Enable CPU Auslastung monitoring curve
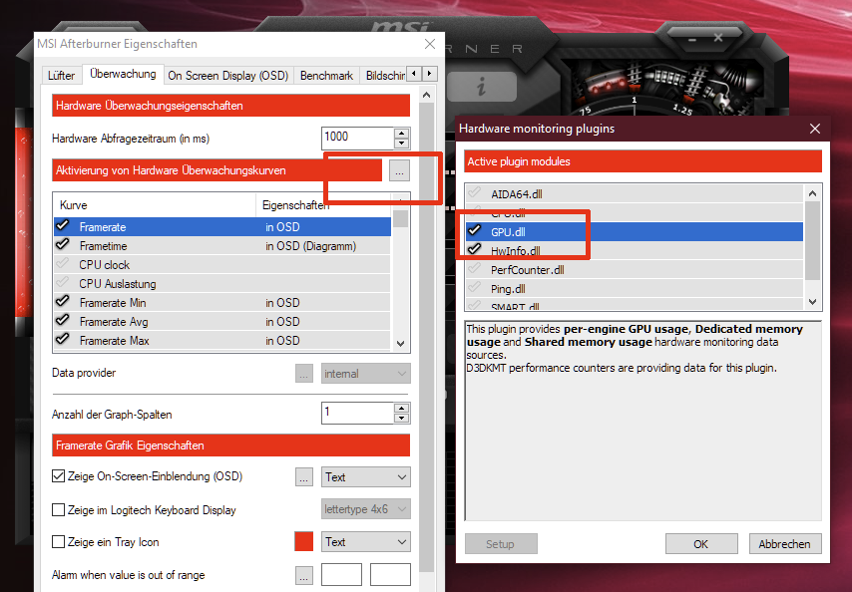This screenshot has width=852, height=592. (x=63, y=283)
